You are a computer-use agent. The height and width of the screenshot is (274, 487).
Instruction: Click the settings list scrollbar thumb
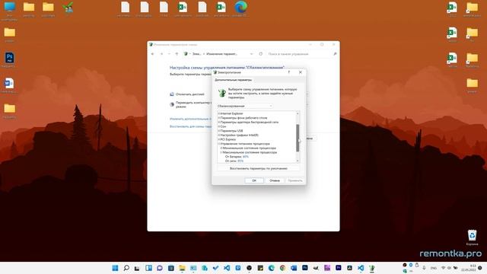pyautogui.click(x=298, y=138)
